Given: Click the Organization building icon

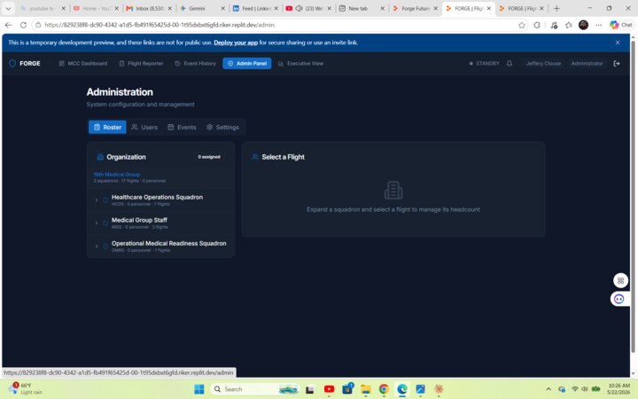Looking at the screenshot, I should (x=100, y=157).
